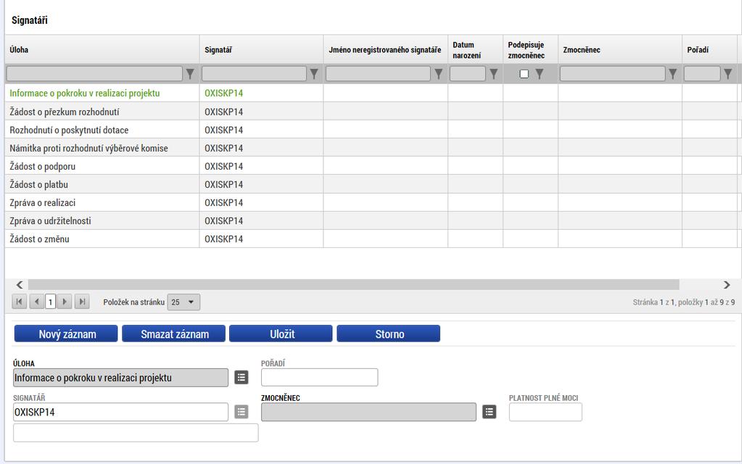Open the Signatář list picker icon
Image resolution: width=742 pixels, height=464 pixels.
click(242, 412)
